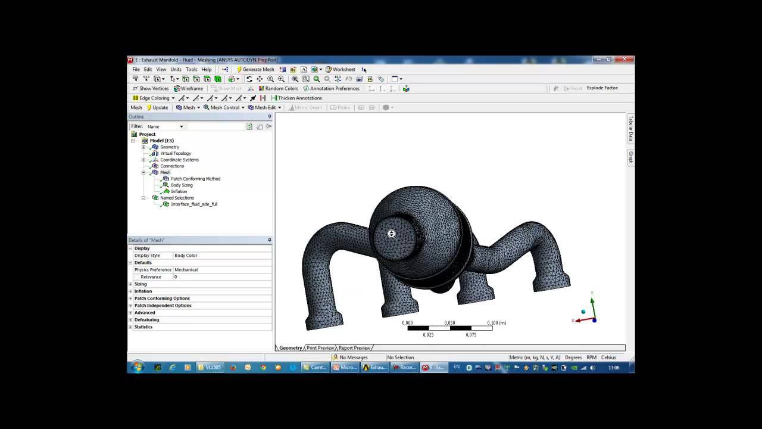Open the Tools menu

192,69
